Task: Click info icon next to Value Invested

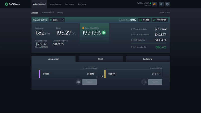Action: point(131,29)
